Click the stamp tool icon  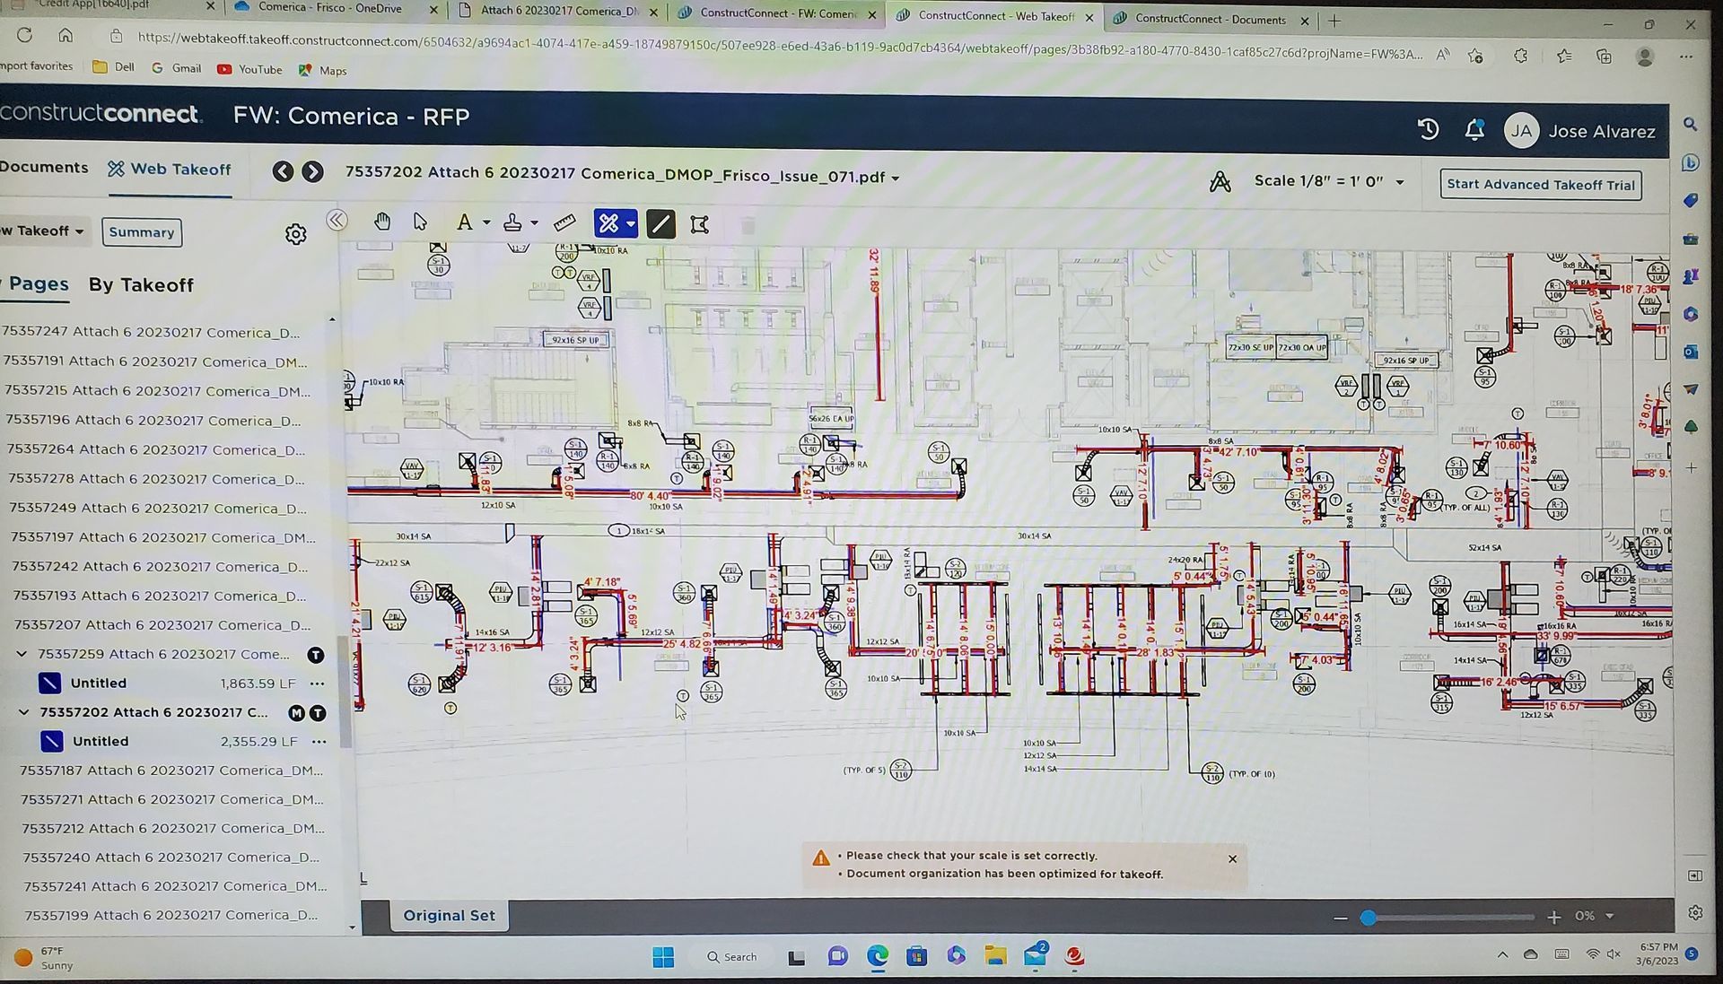tap(512, 222)
